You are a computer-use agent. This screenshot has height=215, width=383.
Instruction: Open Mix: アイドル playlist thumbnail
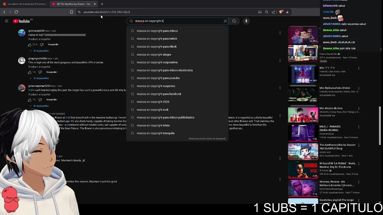[x=303, y=74]
